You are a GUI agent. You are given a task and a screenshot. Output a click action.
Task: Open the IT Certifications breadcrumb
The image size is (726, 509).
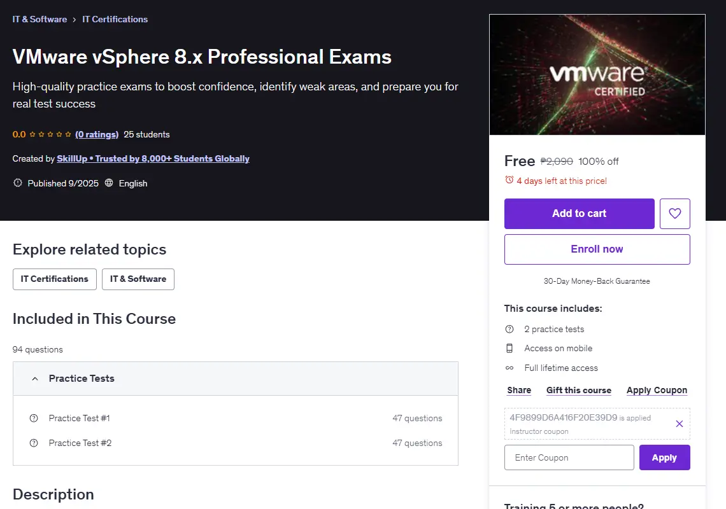115,20
